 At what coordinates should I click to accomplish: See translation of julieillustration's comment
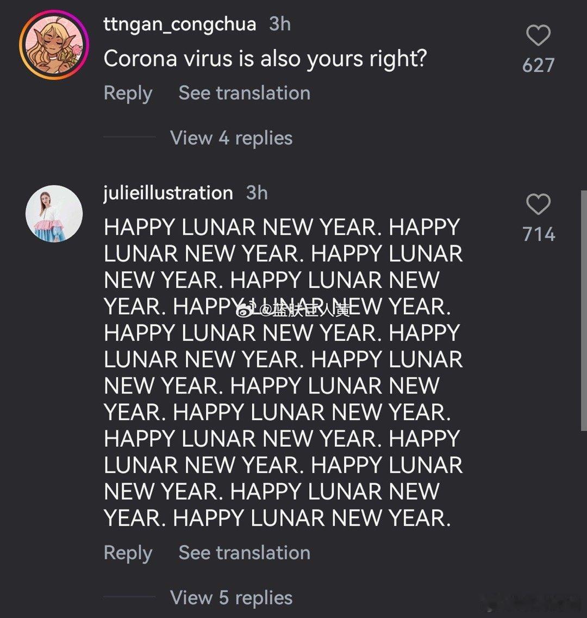244,553
